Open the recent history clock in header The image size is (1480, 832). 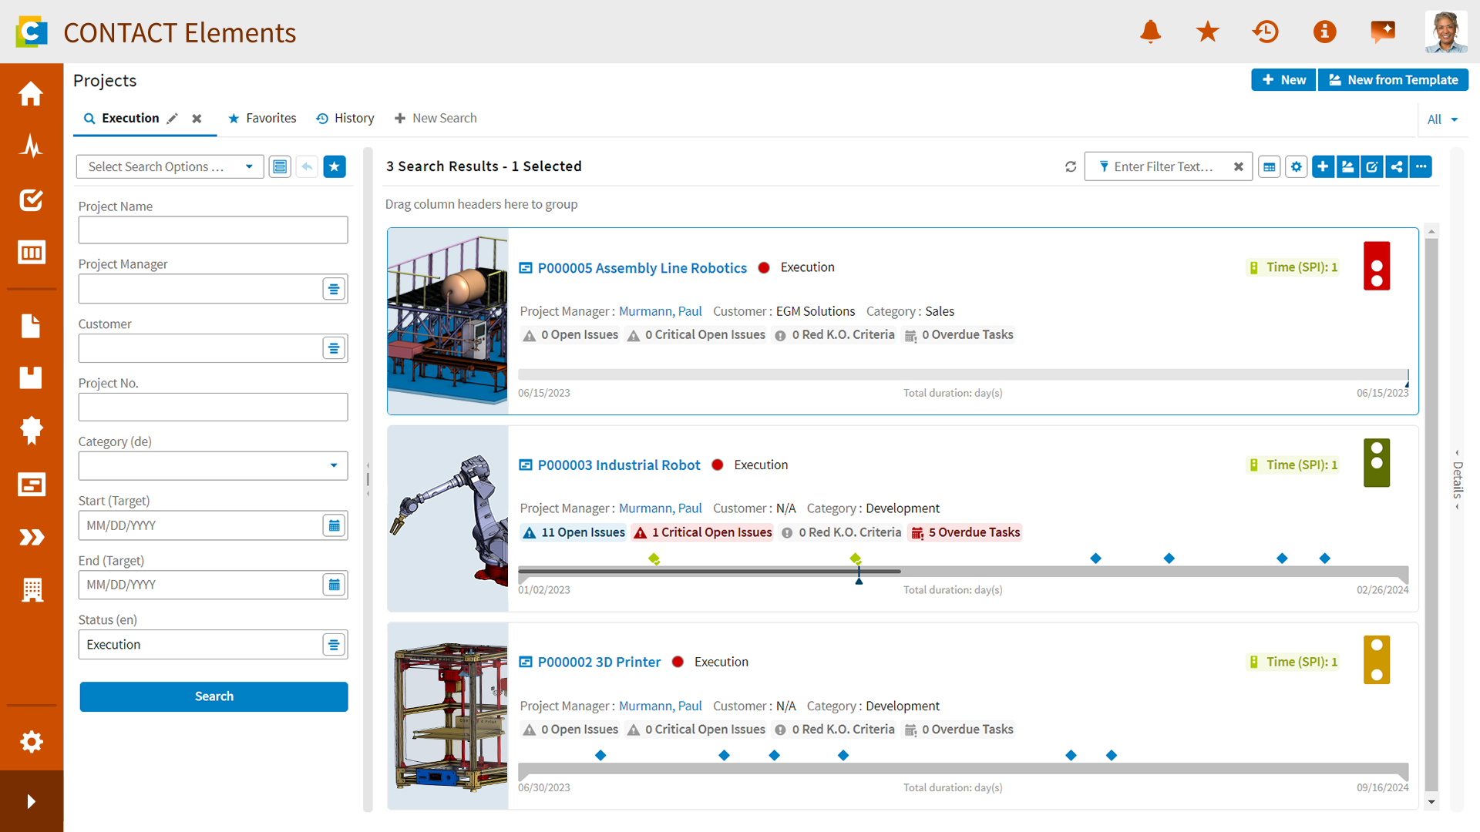pos(1266,32)
